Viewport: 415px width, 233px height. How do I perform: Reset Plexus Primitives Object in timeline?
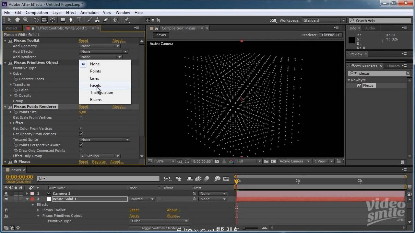pos(134,216)
